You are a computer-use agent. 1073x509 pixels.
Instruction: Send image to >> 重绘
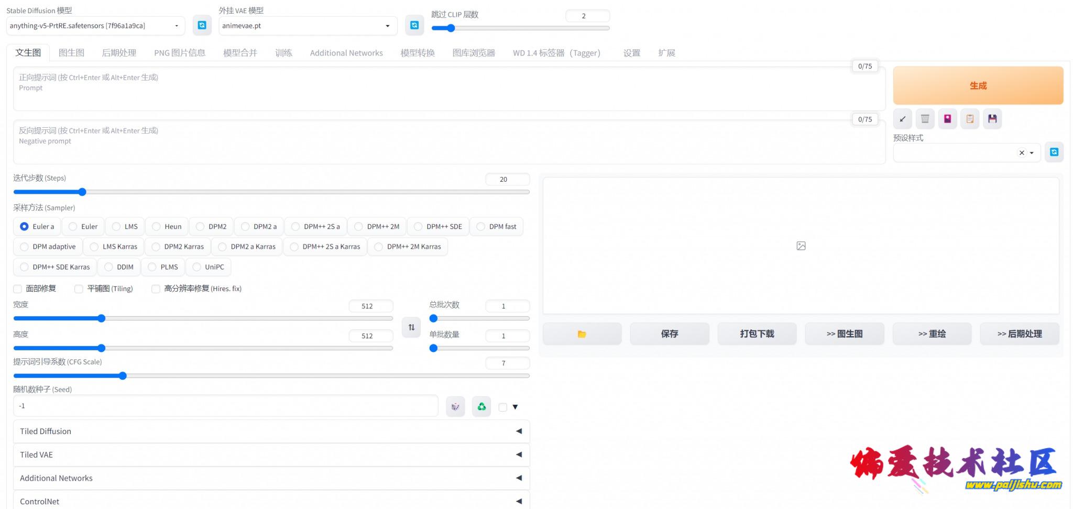(x=932, y=334)
